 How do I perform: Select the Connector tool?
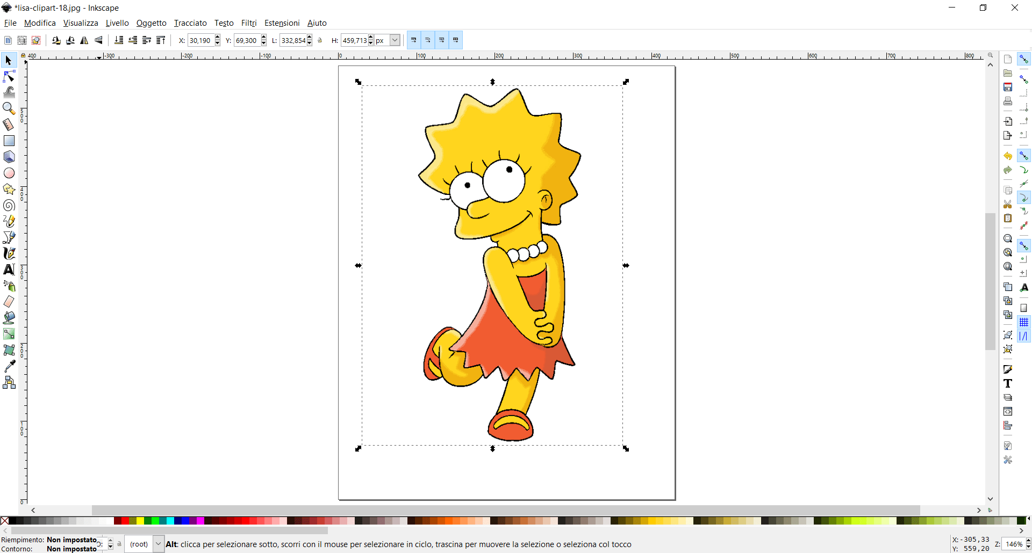coord(9,382)
